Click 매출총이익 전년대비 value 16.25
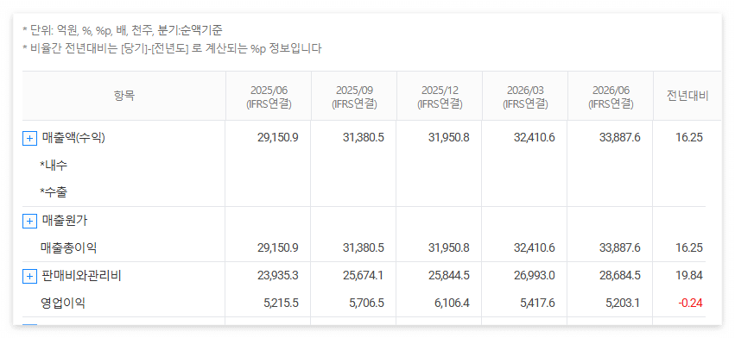735x338 pixels. pos(689,247)
